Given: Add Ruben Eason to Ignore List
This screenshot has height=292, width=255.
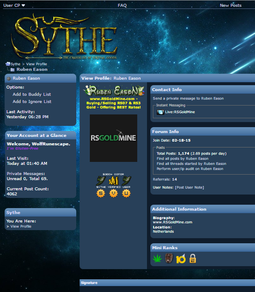Looking at the screenshot, I should pos(32,102).
